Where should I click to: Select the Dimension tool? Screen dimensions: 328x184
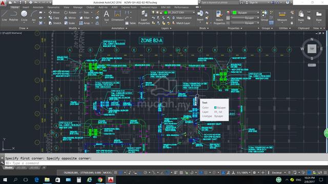pyautogui.click(x=117, y=16)
